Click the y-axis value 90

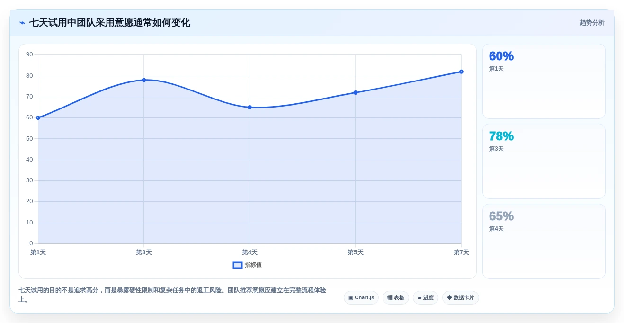point(29,54)
